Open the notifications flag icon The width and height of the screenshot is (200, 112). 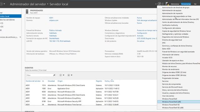point(167,4)
